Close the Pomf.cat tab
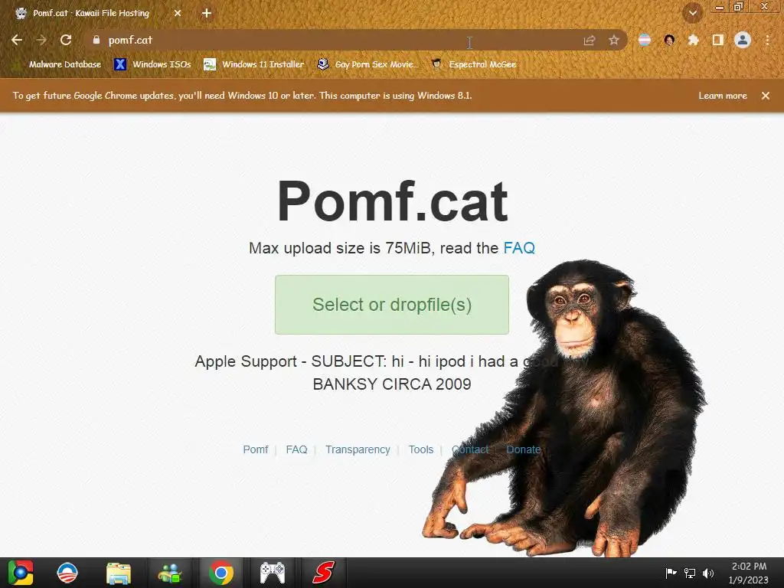This screenshot has width=784, height=588. (178, 14)
